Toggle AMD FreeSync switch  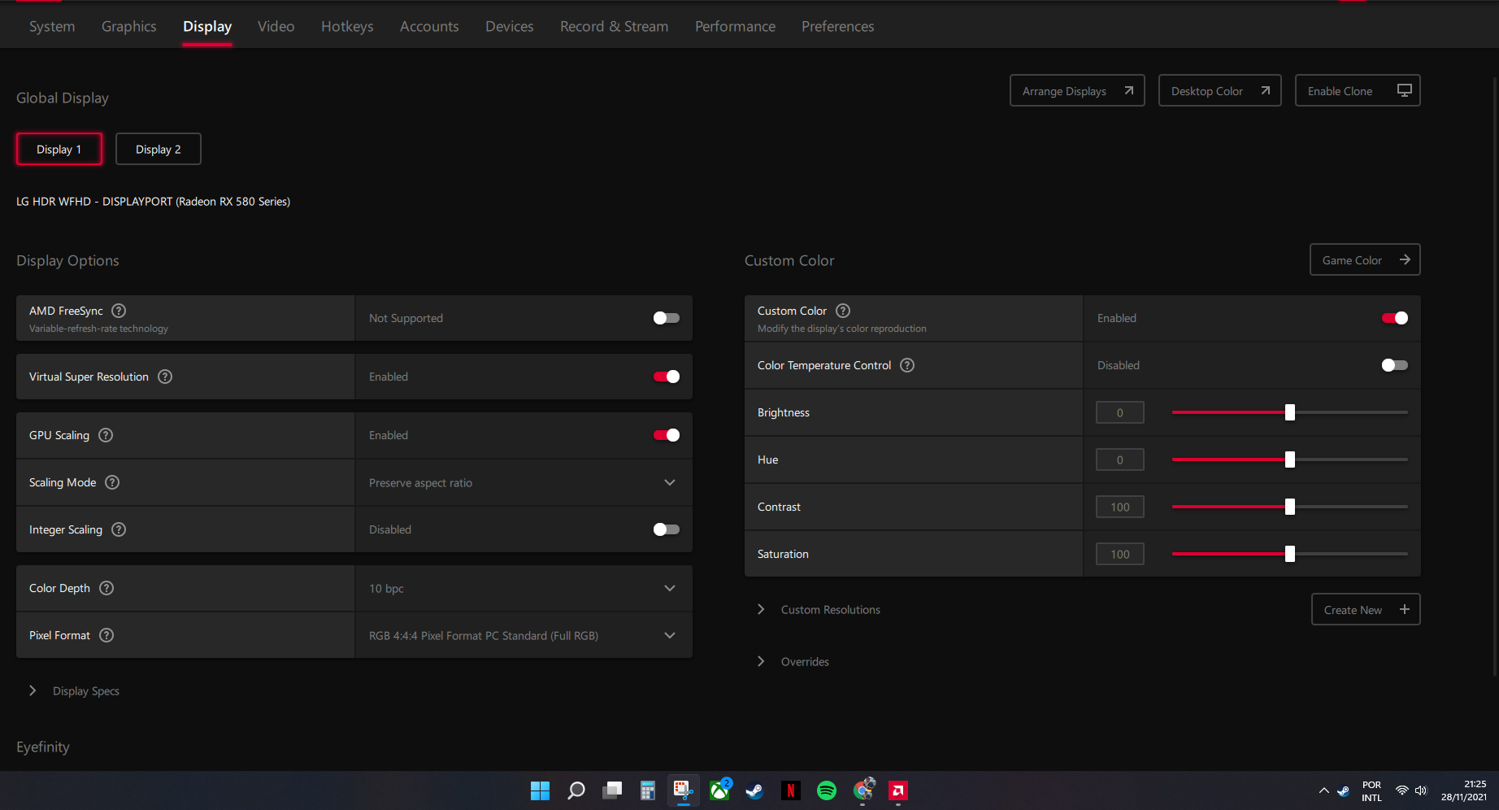tap(667, 318)
